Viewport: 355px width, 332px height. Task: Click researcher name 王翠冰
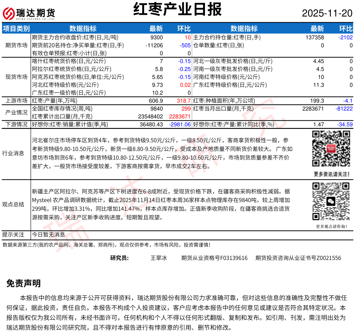(159, 258)
